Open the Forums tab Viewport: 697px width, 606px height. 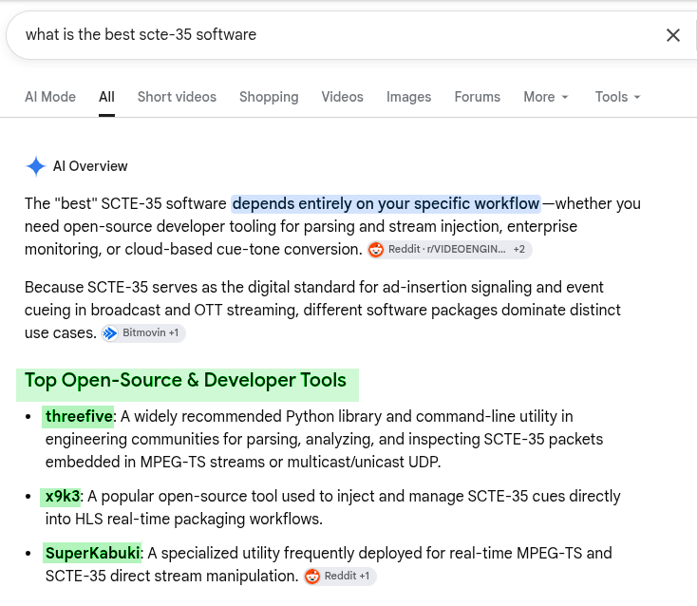pyautogui.click(x=477, y=97)
